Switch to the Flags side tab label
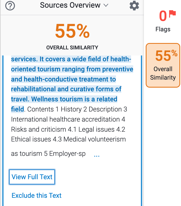181x206 pixels. click(163, 29)
